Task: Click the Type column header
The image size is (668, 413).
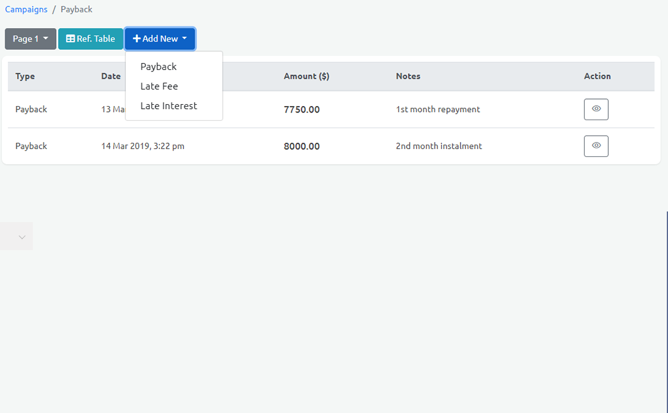Action: tap(25, 76)
